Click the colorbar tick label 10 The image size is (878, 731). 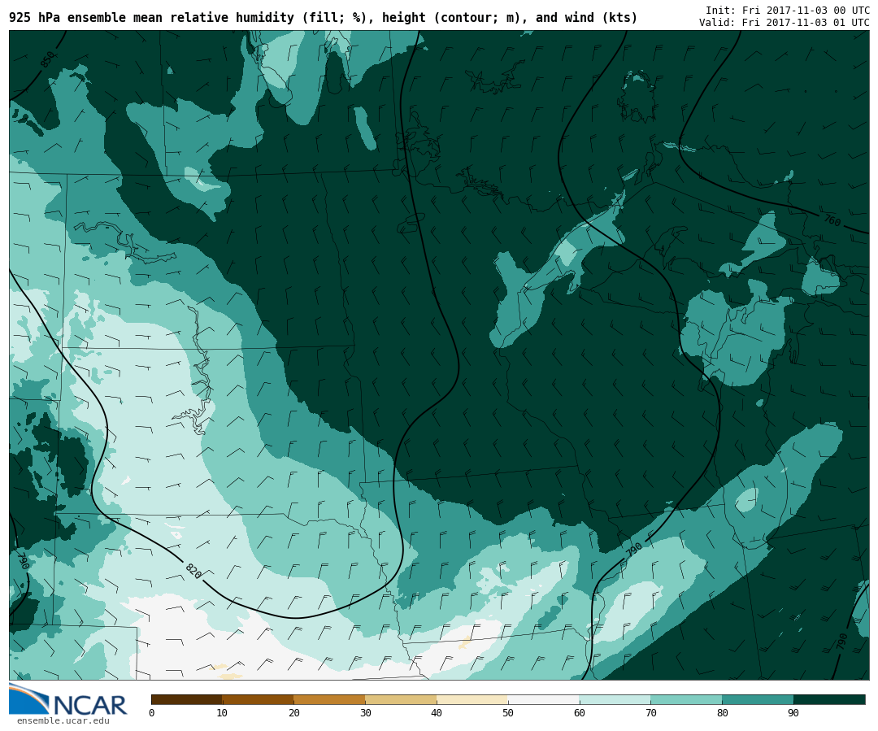[x=222, y=713]
